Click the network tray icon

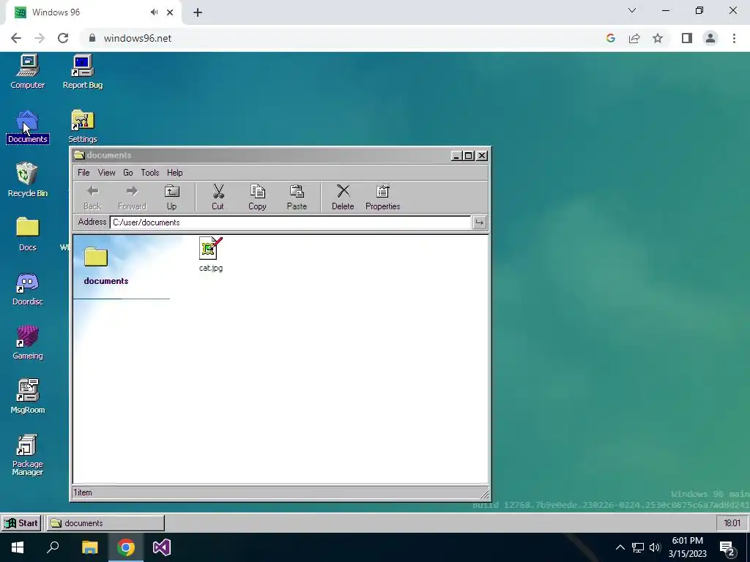pos(638,547)
